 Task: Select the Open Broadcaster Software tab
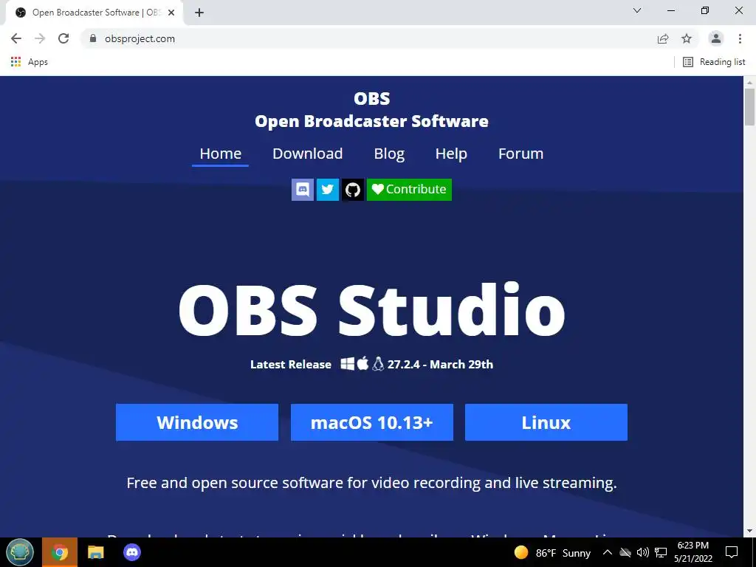[x=94, y=13]
